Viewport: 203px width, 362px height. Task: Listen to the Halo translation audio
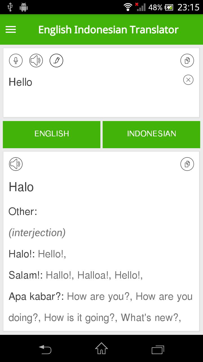16,164
